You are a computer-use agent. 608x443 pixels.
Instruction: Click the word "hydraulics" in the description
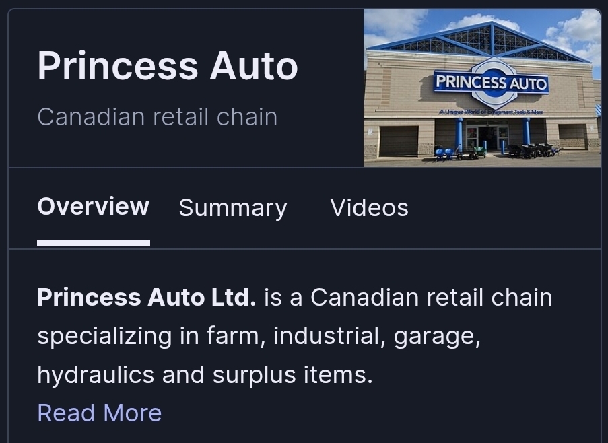pyautogui.click(x=96, y=374)
